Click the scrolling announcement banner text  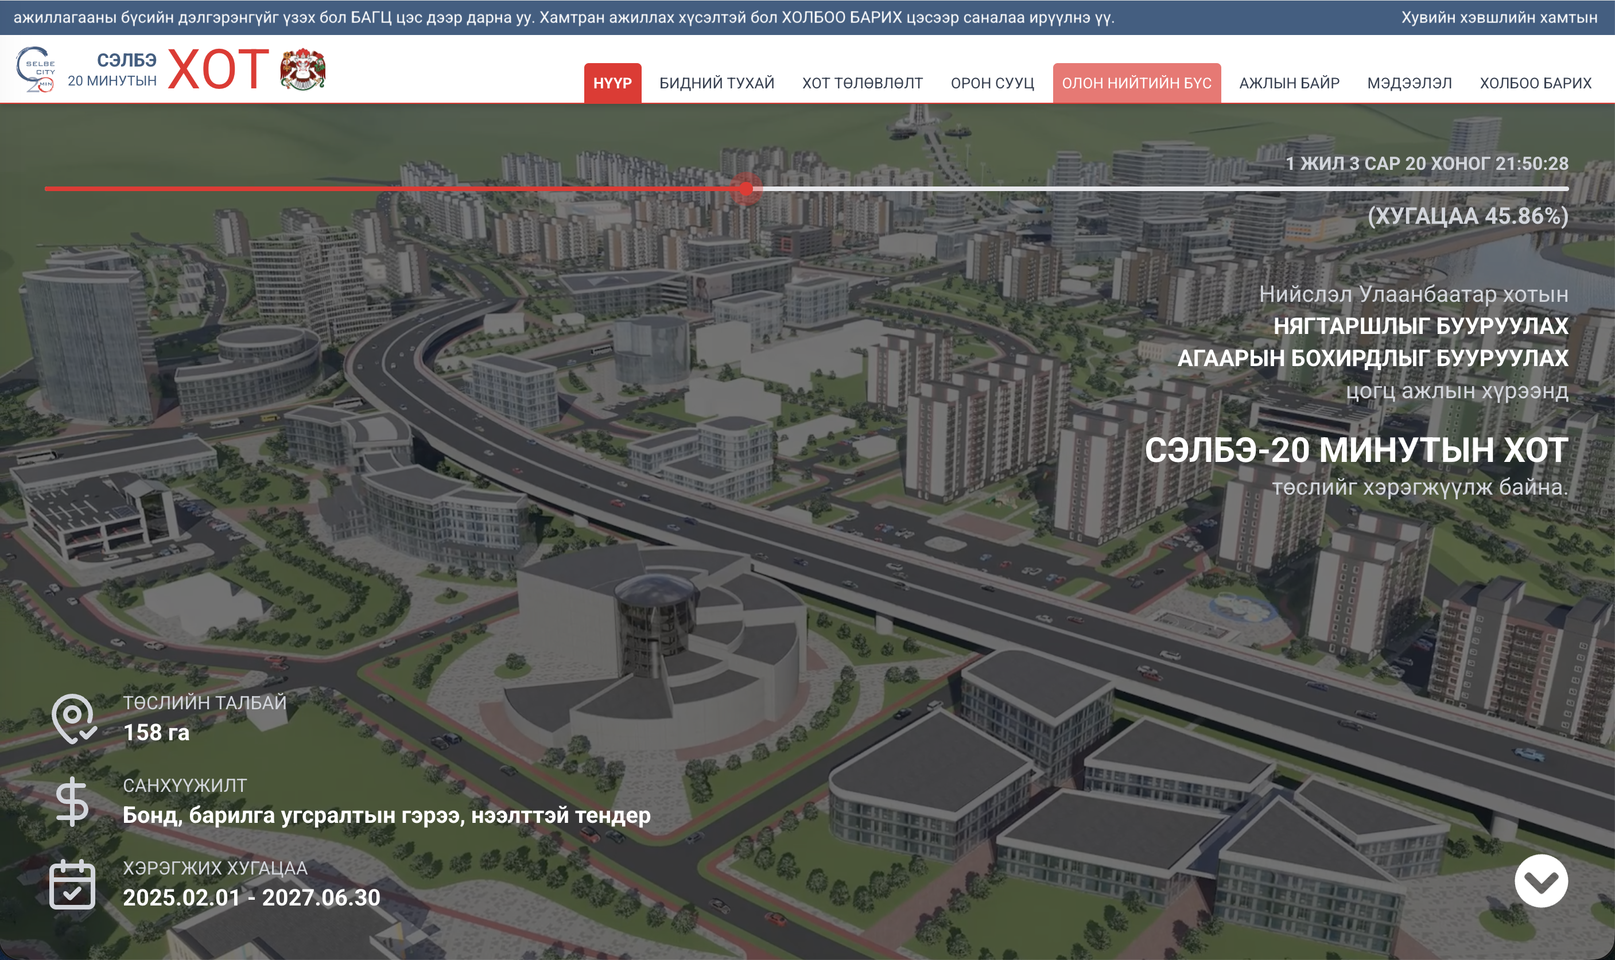[563, 17]
